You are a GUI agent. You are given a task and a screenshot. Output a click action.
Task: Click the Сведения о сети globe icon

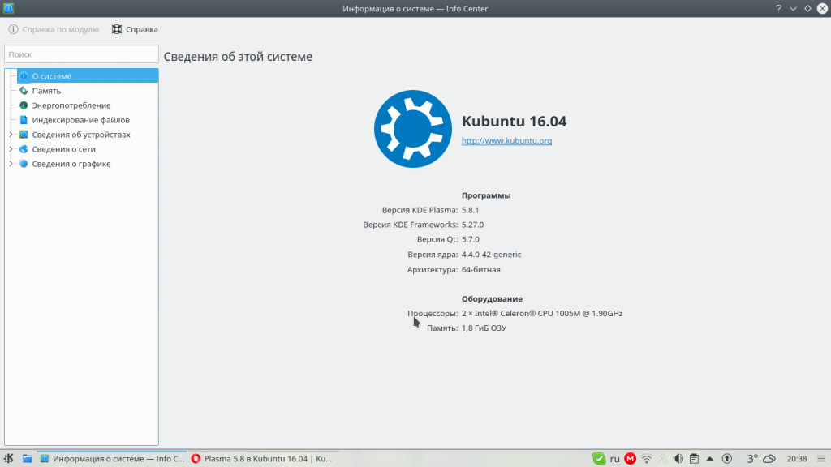click(x=24, y=149)
